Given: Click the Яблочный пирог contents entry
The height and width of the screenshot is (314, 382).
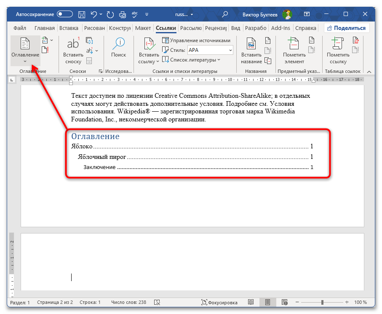Looking at the screenshot, I should (x=195, y=157).
